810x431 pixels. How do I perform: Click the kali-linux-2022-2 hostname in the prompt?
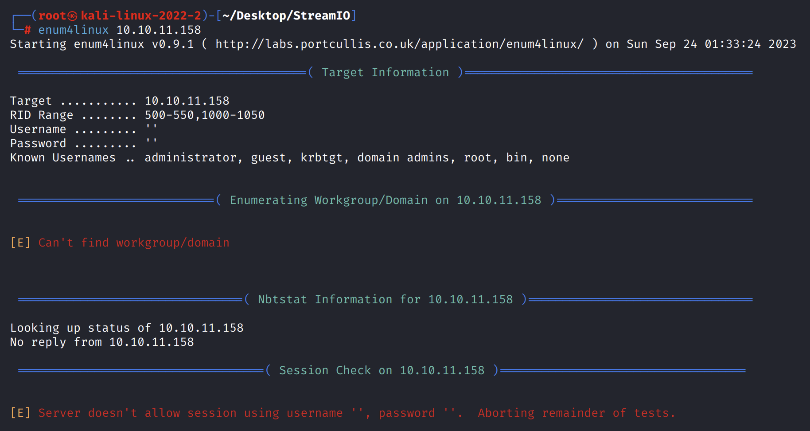tap(141, 16)
